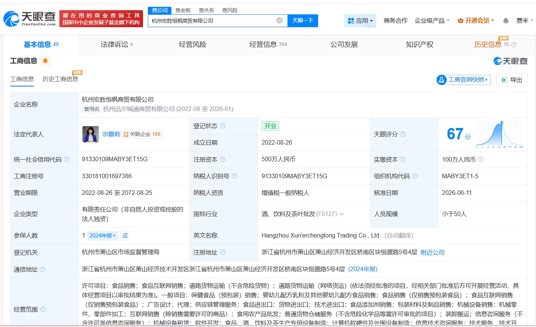The width and height of the screenshot is (536, 327).
Task: Open help icon next to 注册资本
Action: point(222,159)
